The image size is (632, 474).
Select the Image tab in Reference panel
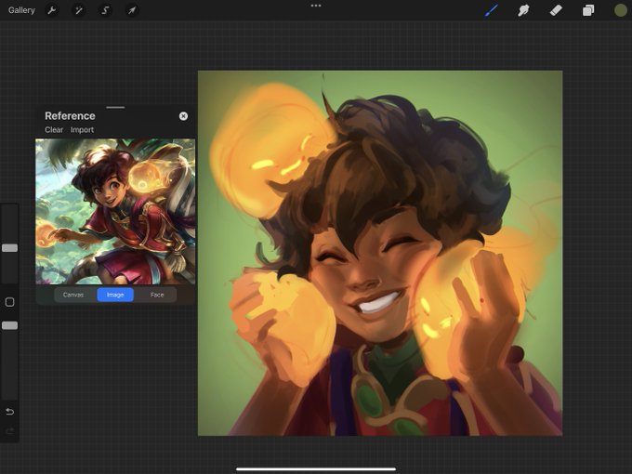[115, 295]
